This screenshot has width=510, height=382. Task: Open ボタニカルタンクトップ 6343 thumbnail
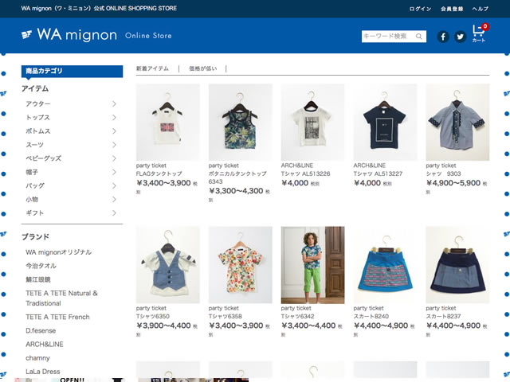click(x=241, y=122)
